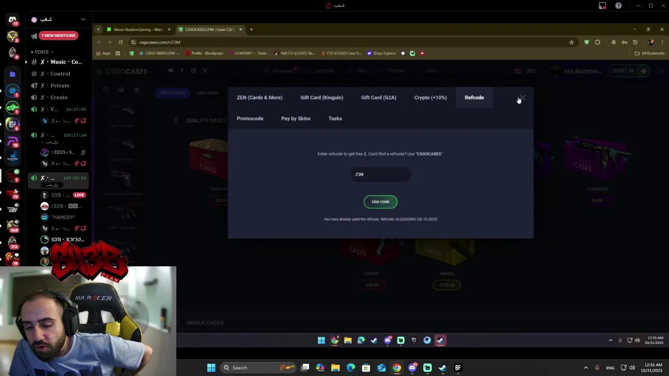Switch to Gift Card (Kinguin) tab
The image size is (669, 376).
[321, 98]
